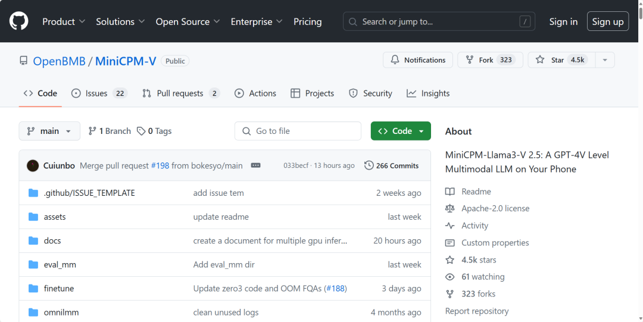
Task: Open the assets folder
Action: [x=55, y=217]
